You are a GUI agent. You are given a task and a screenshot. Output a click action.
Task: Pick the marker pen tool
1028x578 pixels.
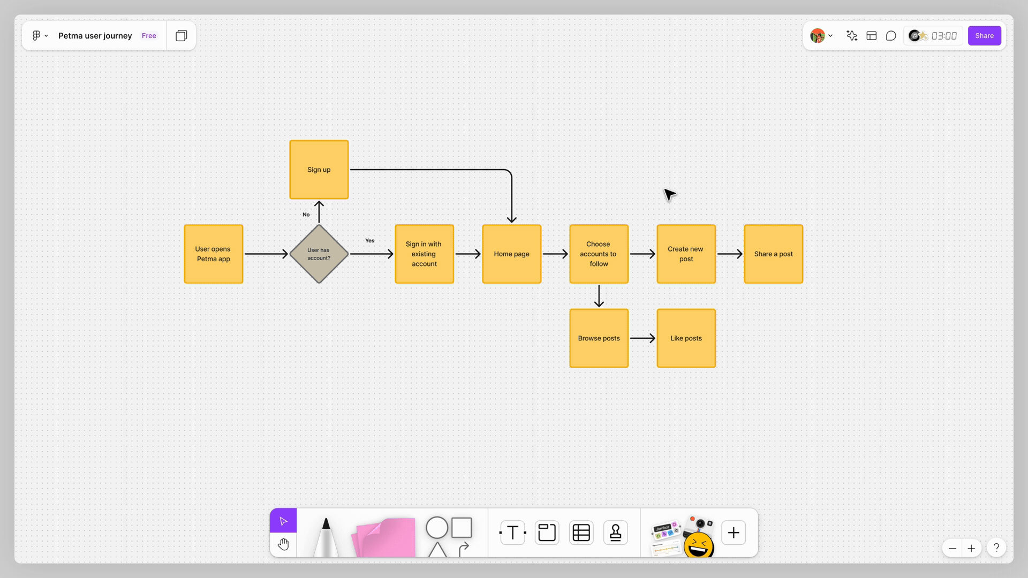coord(326,537)
